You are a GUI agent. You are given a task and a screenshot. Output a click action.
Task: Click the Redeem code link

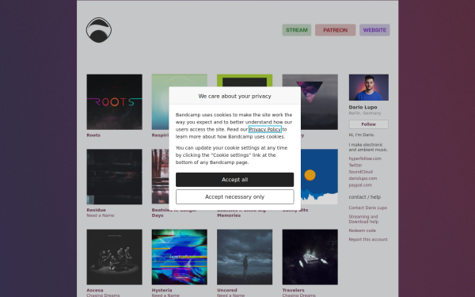click(362, 230)
